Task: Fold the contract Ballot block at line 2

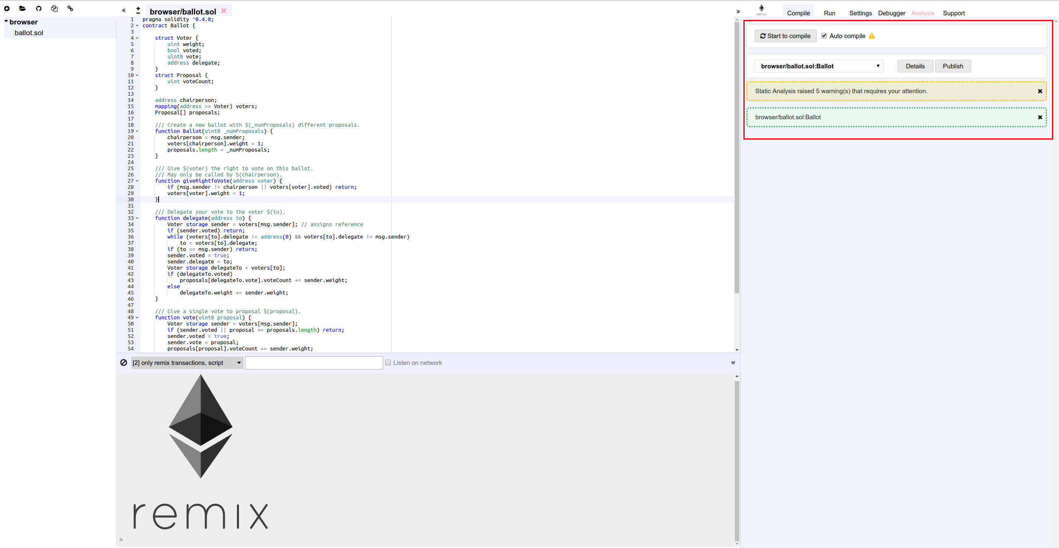Action: pos(137,26)
